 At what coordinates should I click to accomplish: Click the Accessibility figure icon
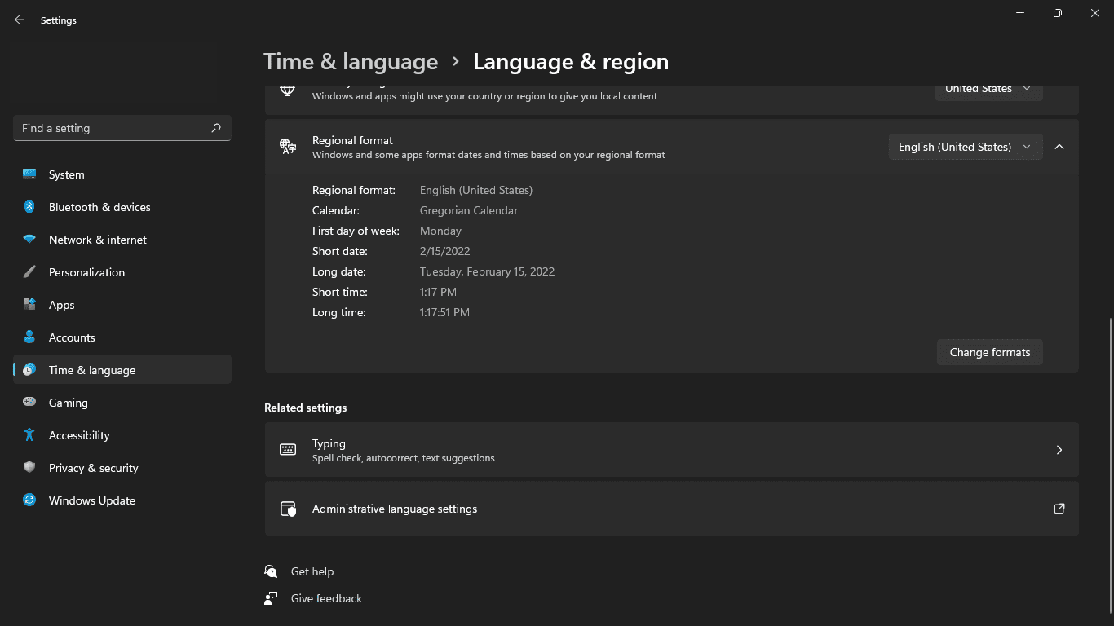pyautogui.click(x=29, y=435)
